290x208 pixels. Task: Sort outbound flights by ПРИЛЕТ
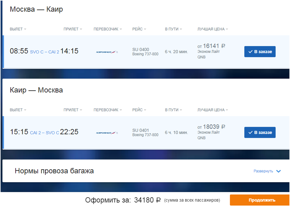point(73,29)
